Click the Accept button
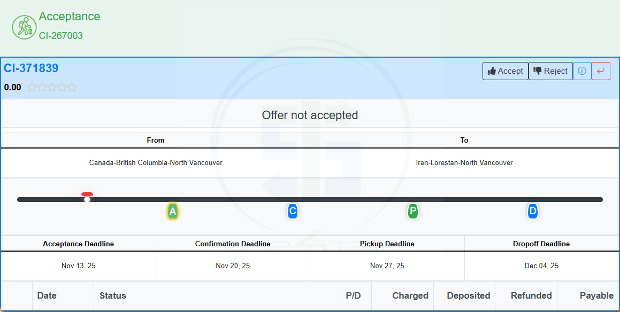The image size is (620, 312). [505, 71]
